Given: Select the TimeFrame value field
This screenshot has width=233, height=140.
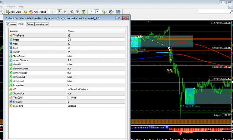Looking at the screenshot, I should [x=96, y=35].
